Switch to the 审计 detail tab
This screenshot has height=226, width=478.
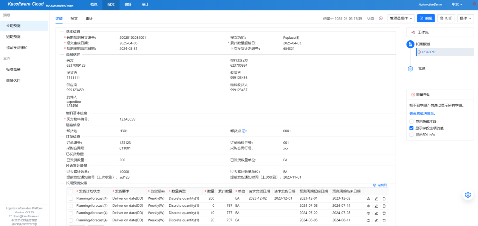89,18
